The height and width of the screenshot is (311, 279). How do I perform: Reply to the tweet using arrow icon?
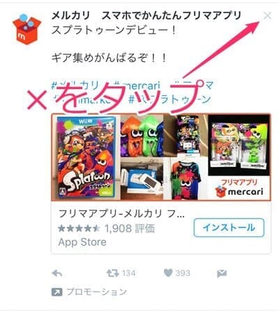coord(57,273)
